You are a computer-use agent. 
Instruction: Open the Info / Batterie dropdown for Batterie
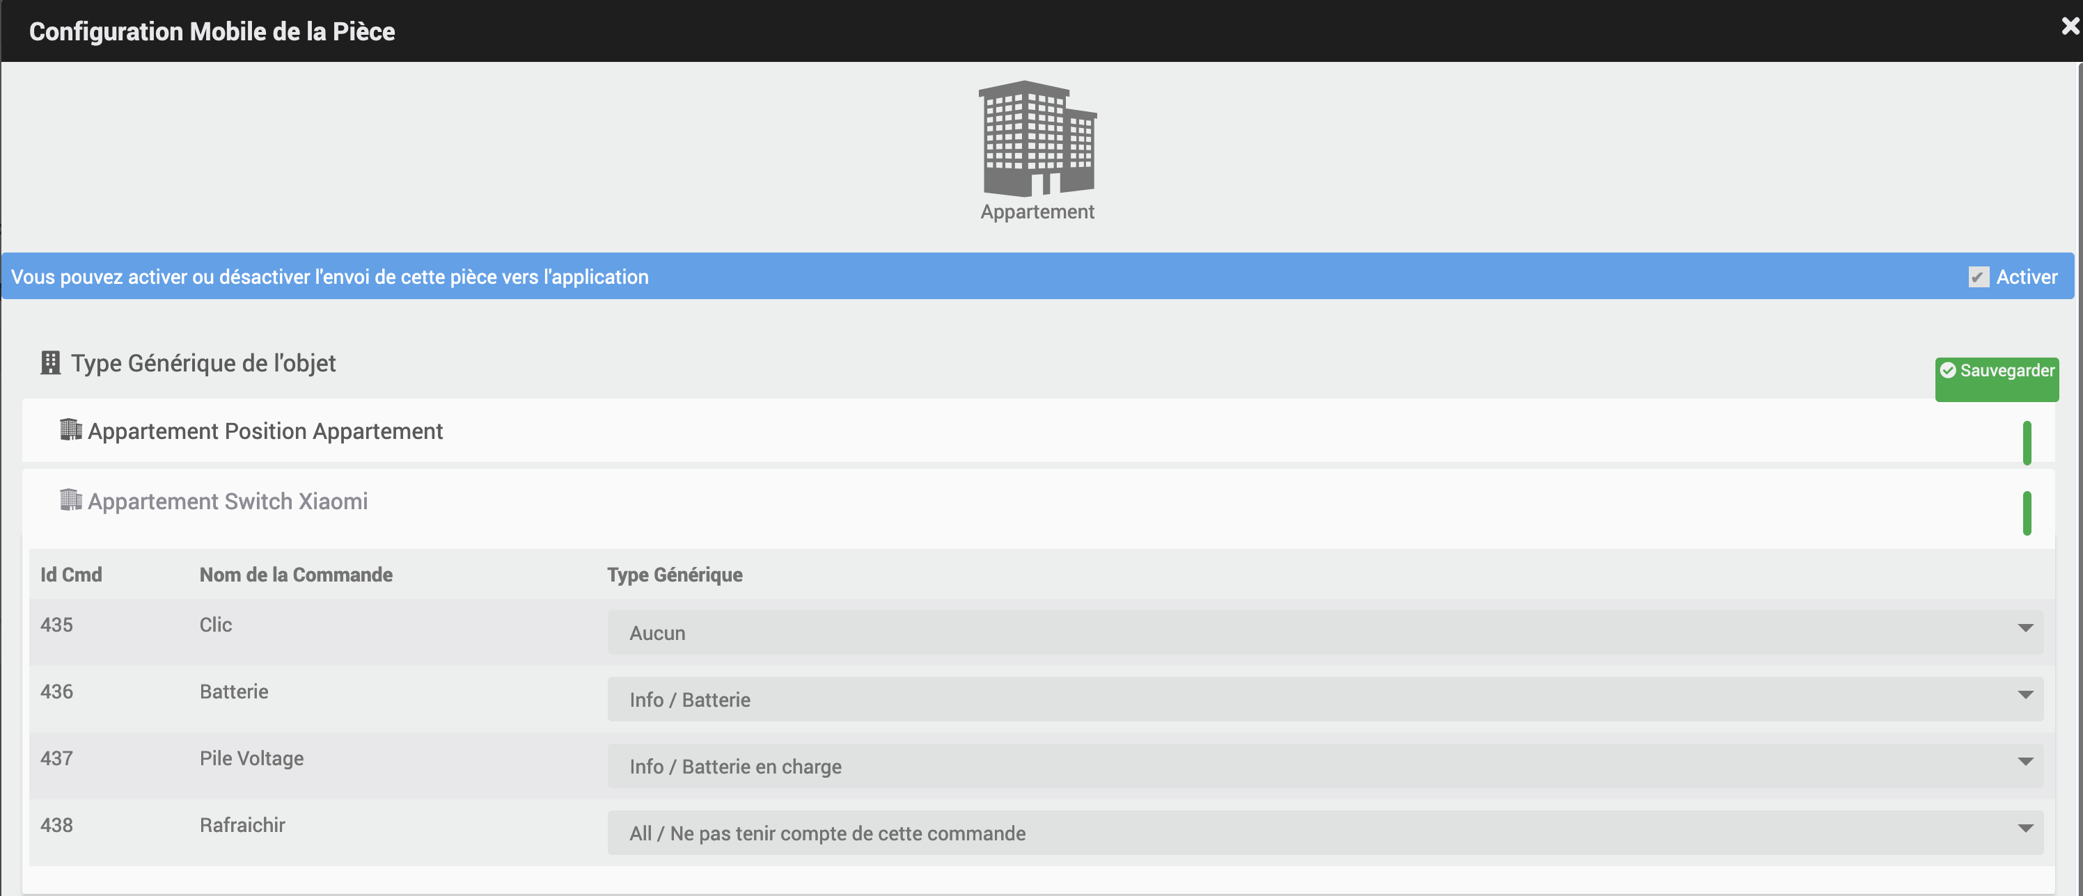coord(1326,699)
